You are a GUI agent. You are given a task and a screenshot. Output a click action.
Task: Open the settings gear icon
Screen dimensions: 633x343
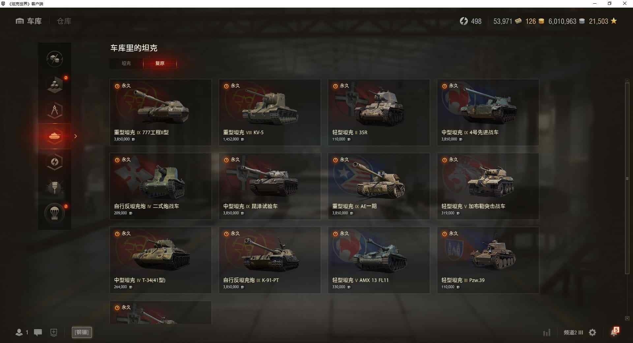(592, 332)
